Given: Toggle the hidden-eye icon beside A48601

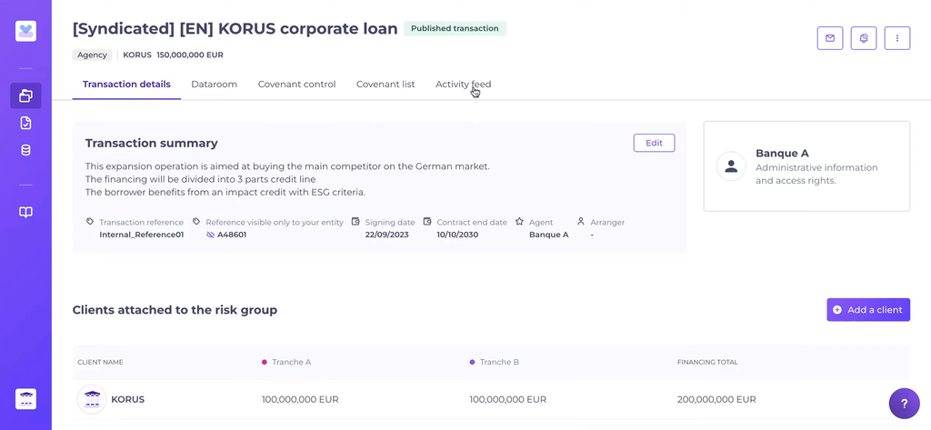Looking at the screenshot, I should 210,235.
